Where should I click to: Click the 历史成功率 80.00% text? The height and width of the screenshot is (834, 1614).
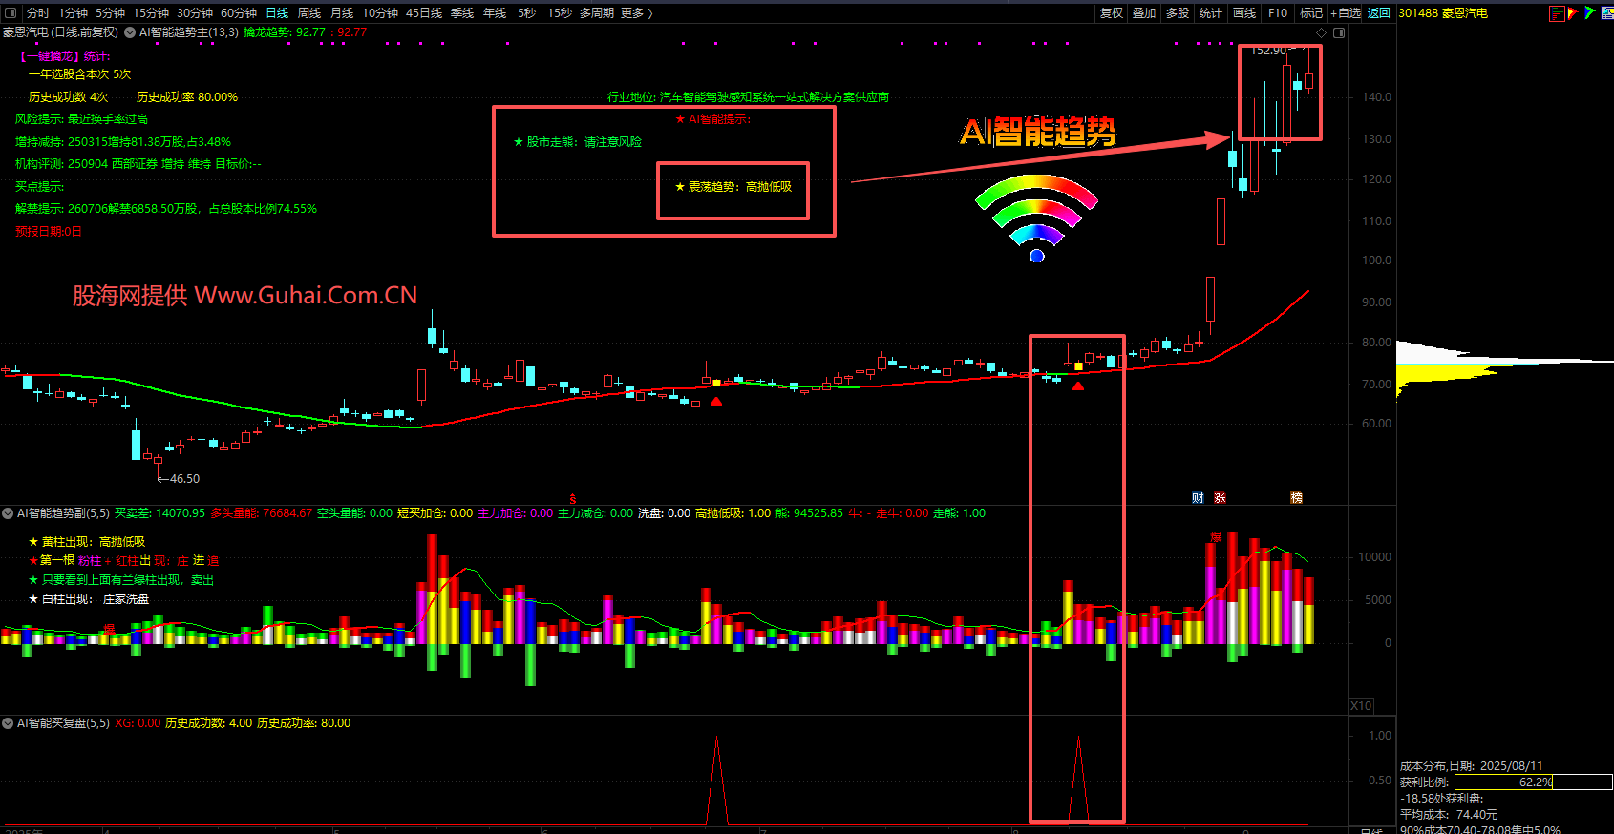(187, 97)
